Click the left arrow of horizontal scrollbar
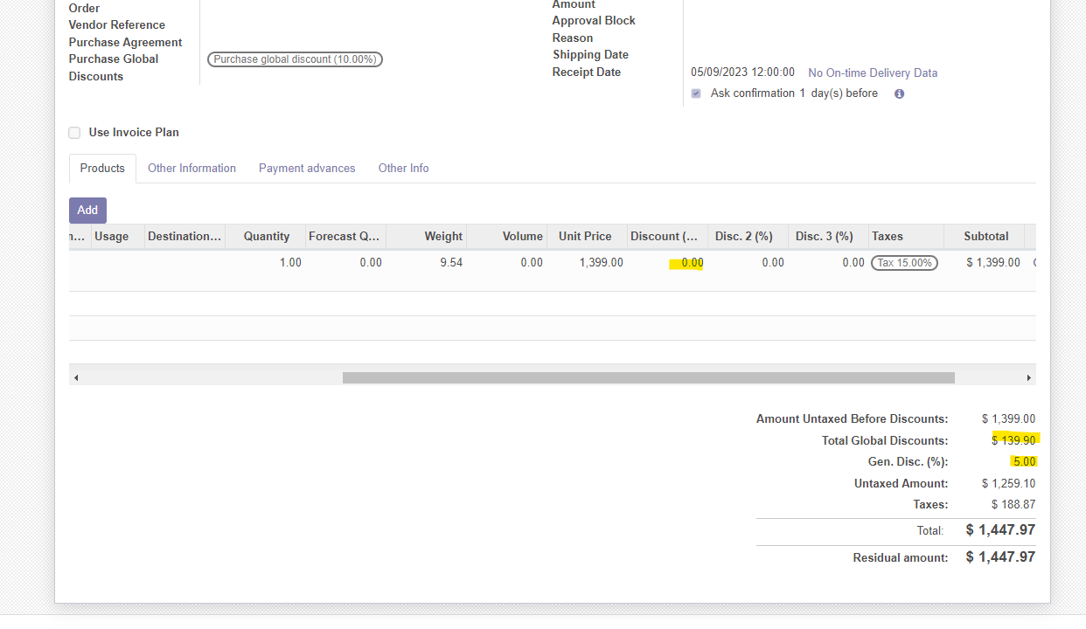 coord(76,378)
